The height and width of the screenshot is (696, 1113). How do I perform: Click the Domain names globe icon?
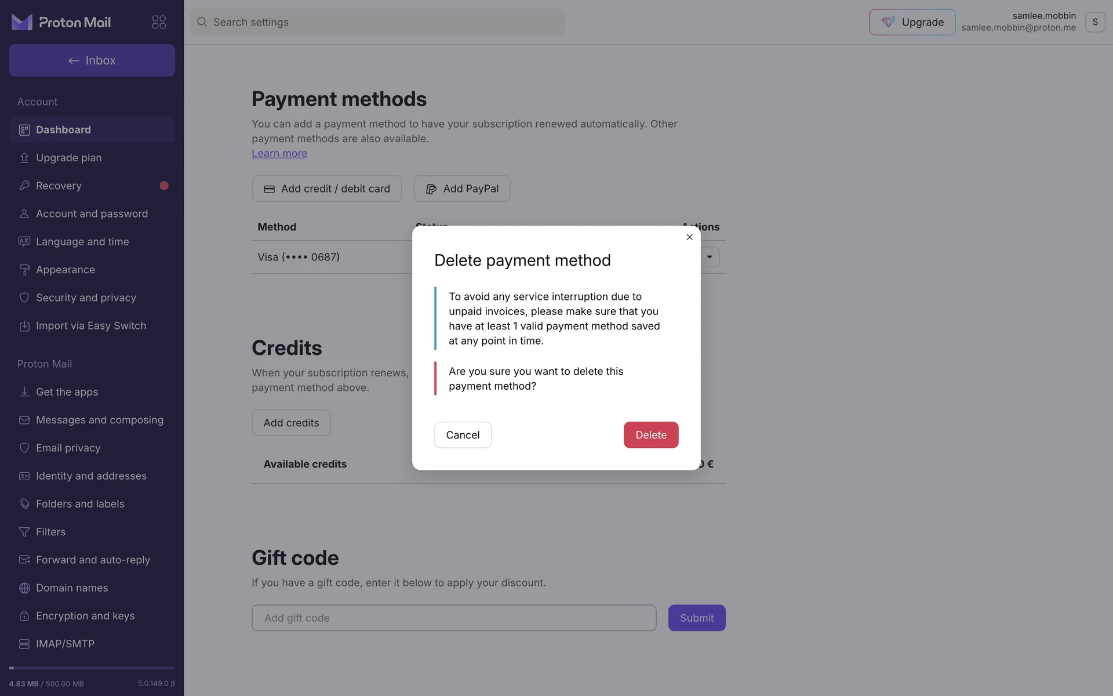pos(24,588)
